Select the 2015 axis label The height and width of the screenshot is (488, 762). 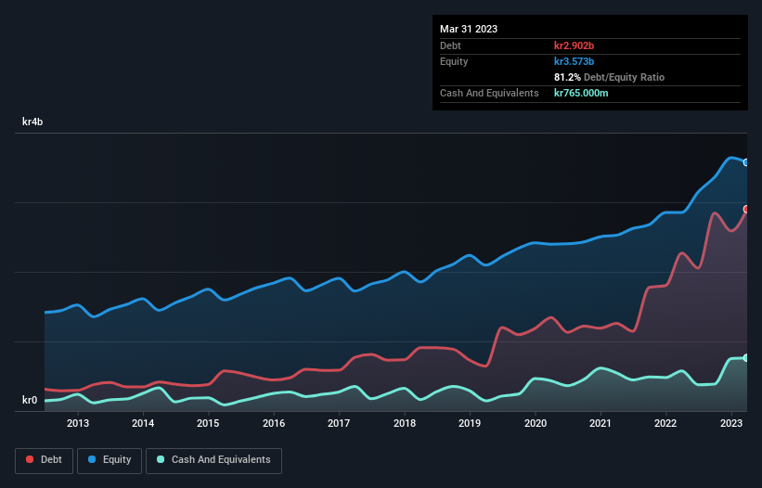208,423
